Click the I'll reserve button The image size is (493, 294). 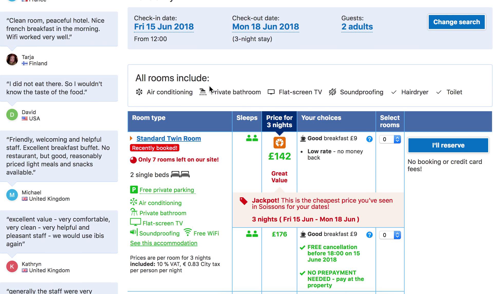[448, 145]
